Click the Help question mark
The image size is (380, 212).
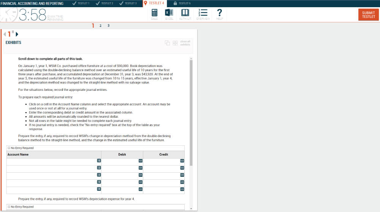(219, 14)
